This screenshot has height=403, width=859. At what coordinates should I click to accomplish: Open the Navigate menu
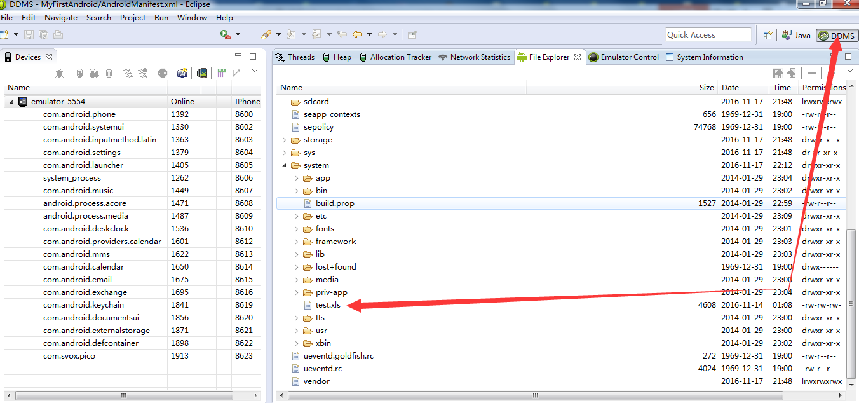click(61, 18)
